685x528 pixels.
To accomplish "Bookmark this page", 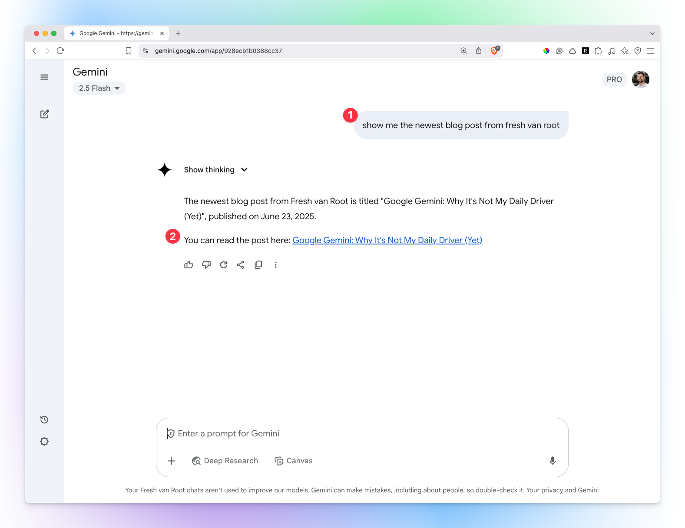I will 129,51.
